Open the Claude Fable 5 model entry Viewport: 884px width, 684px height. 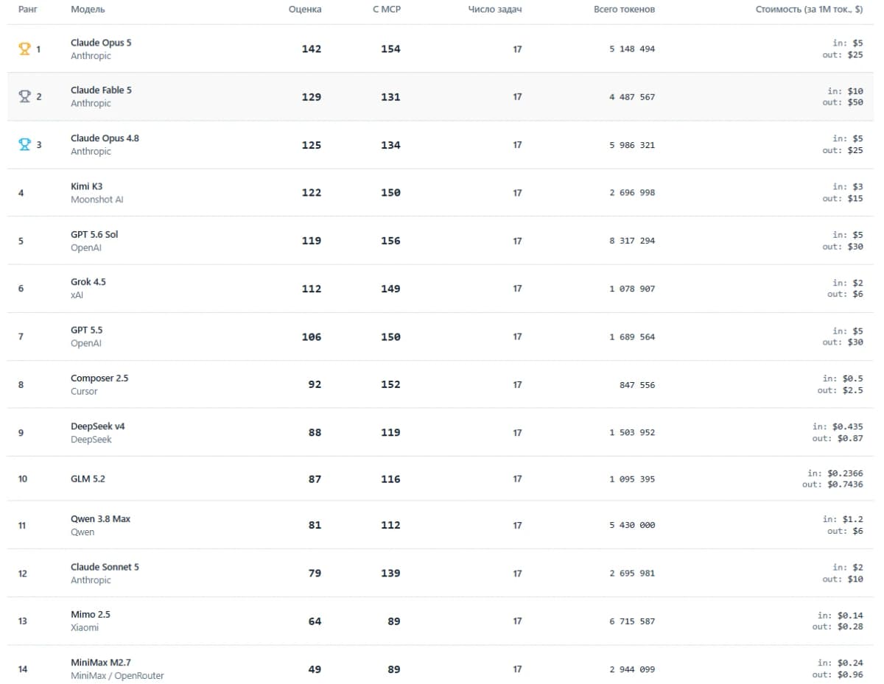[101, 90]
